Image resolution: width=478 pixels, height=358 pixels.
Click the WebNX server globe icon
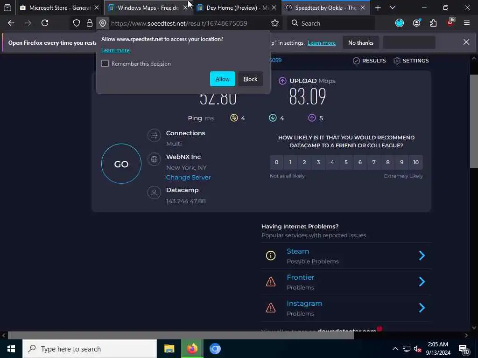pyautogui.click(x=154, y=159)
